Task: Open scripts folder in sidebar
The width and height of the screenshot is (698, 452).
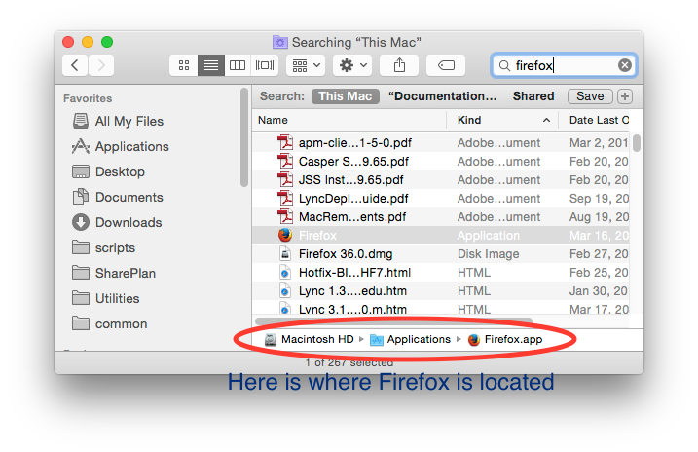Action: tap(103, 247)
